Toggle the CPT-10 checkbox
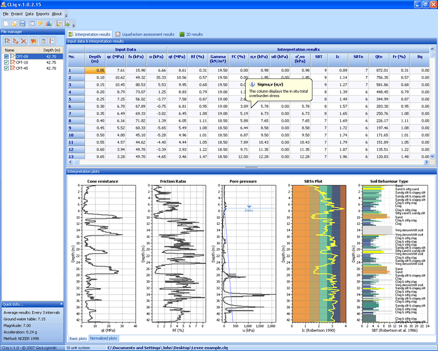Screen dimensions: 438x351 7,63
